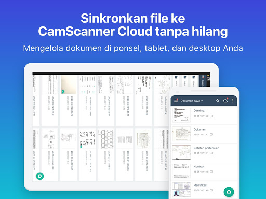Open the three-dot overflow menu
Screen dimensions: 266x199
[x=233, y=101]
